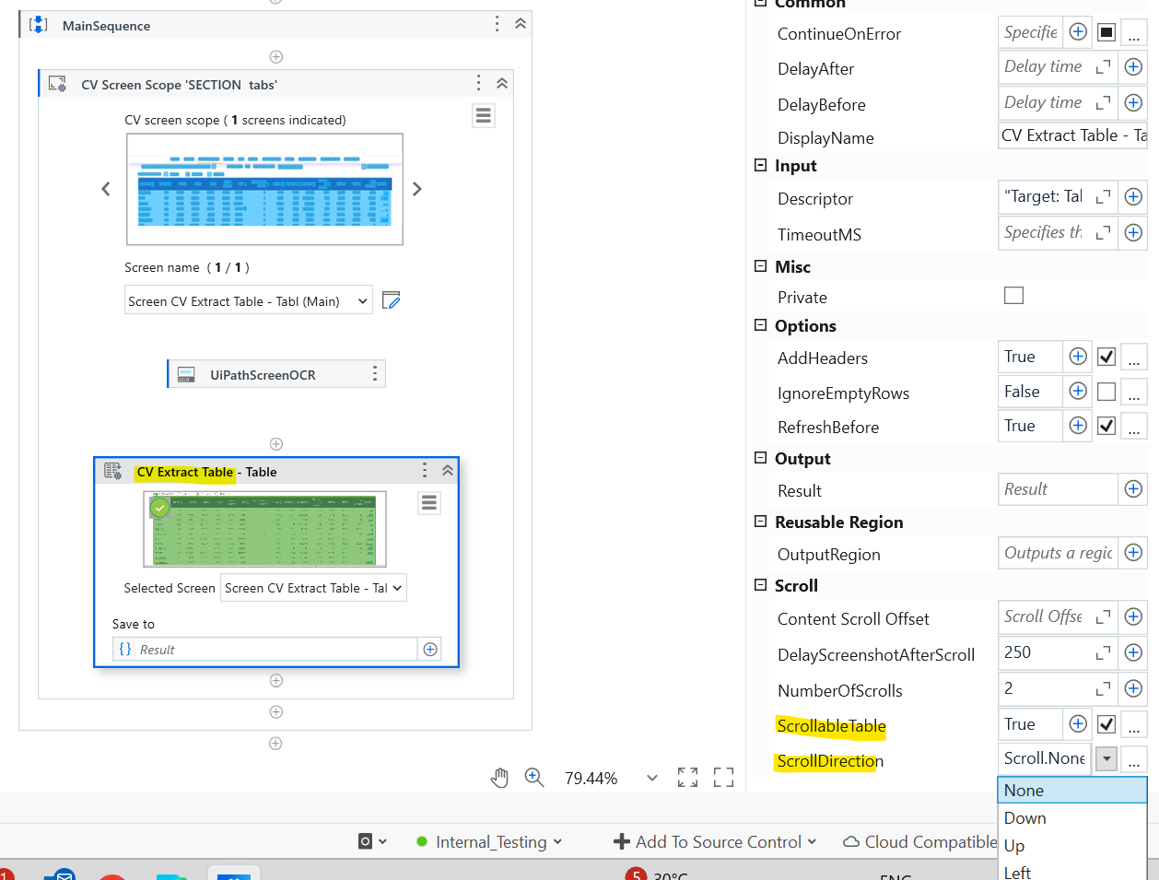
Task: Uncheck the AddHeaders checkbox
Action: [1106, 357]
